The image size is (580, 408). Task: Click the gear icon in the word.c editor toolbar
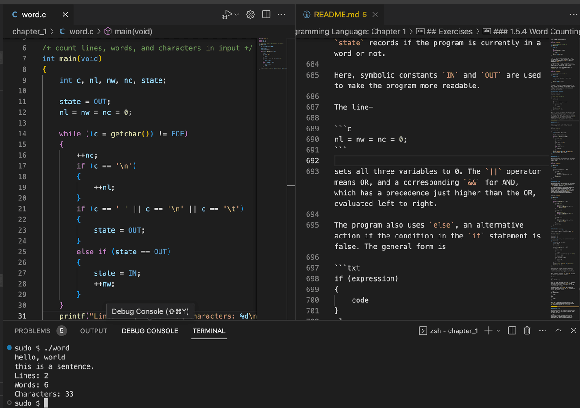tap(251, 15)
